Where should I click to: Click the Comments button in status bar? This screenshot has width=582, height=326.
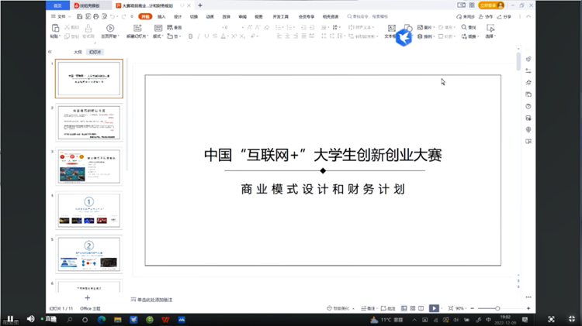pos(388,308)
